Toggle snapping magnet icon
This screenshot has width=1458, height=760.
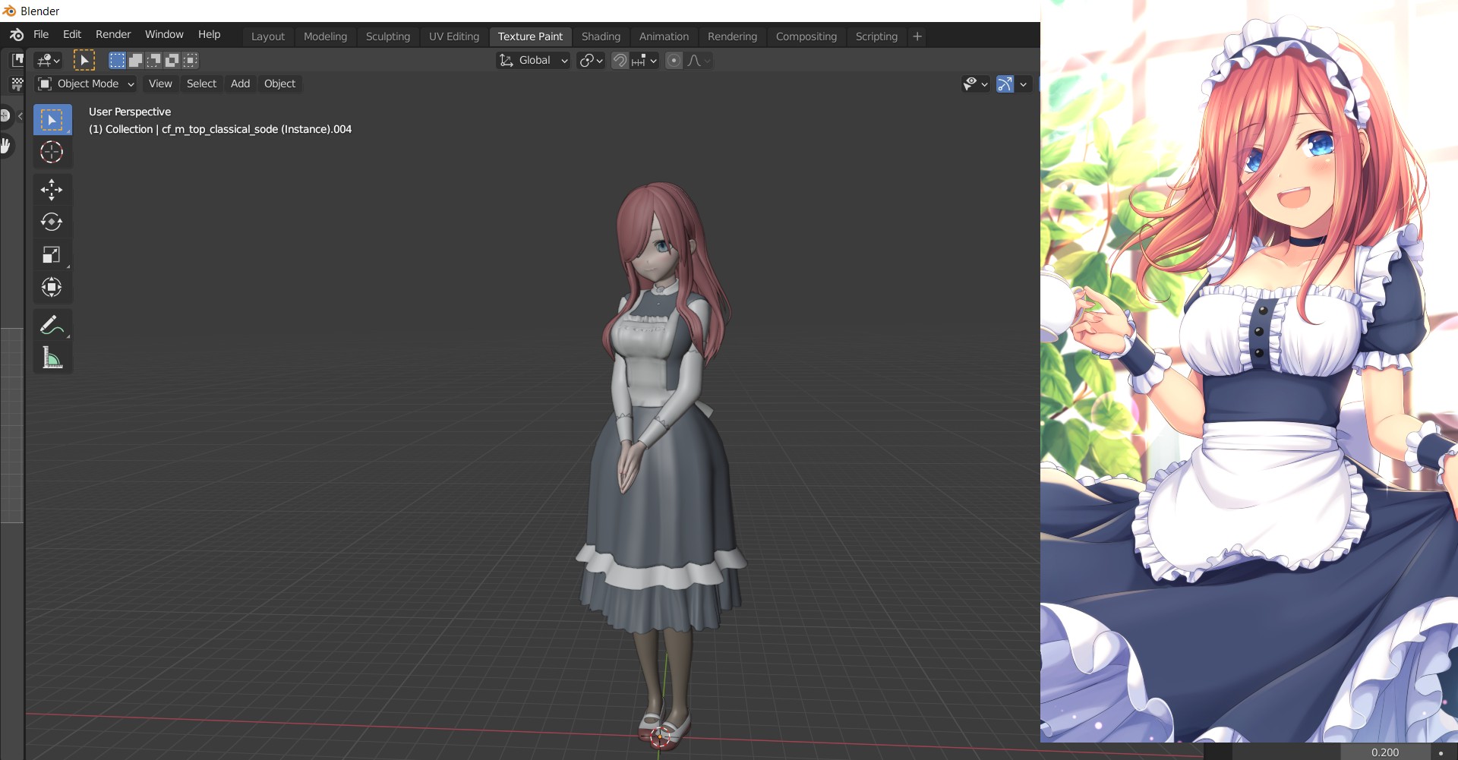click(x=620, y=60)
